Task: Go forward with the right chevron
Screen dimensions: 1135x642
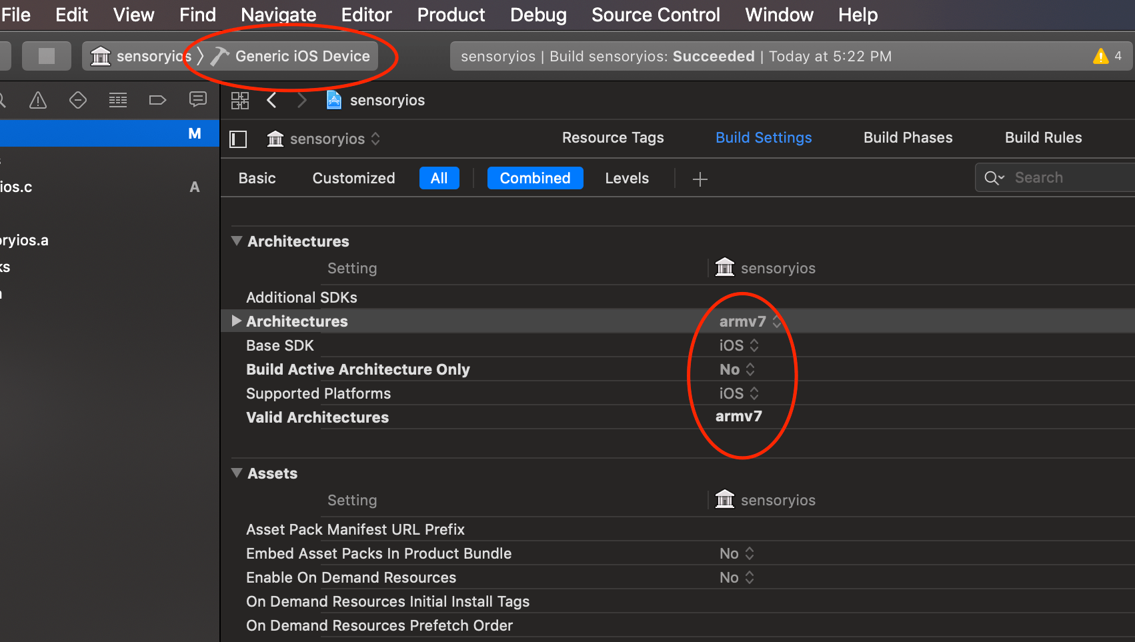Action: (x=302, y=101)
